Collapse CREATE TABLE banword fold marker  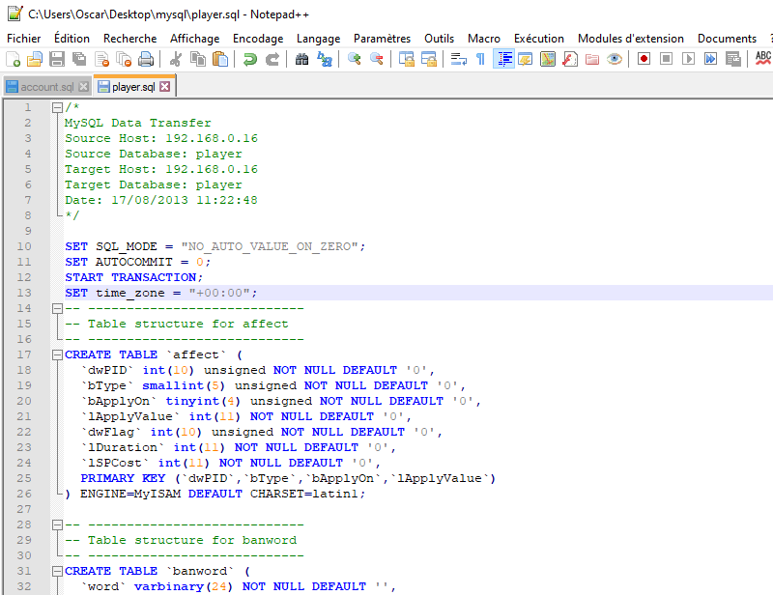[57, 572]
